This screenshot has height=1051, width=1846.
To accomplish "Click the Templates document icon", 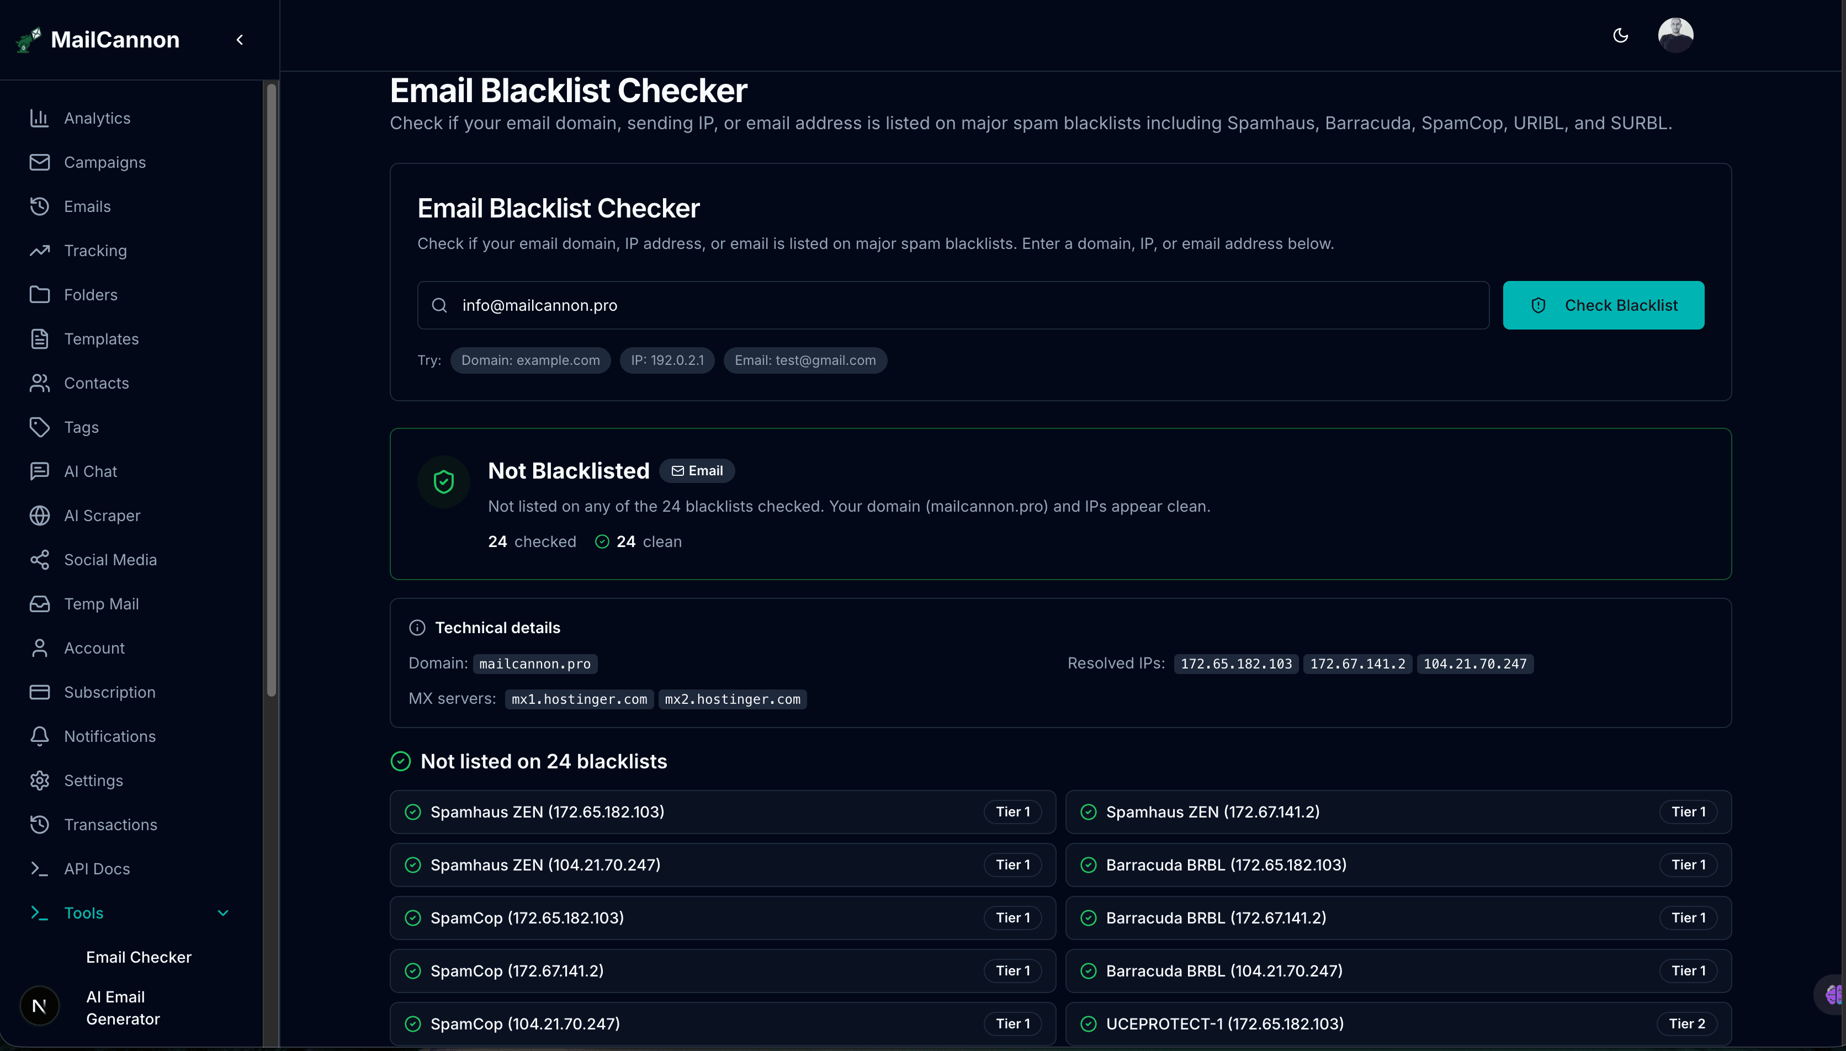I will pos(40,338).
